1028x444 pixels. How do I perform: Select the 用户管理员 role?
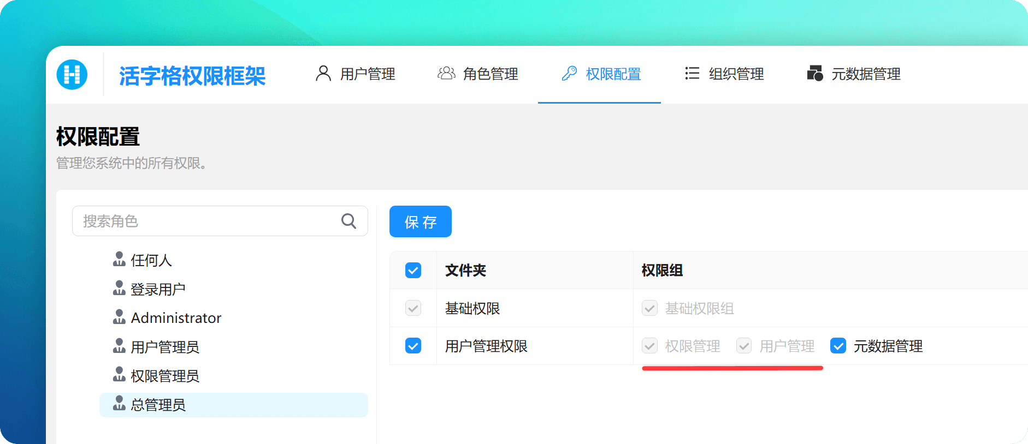[x=165, y=347]
